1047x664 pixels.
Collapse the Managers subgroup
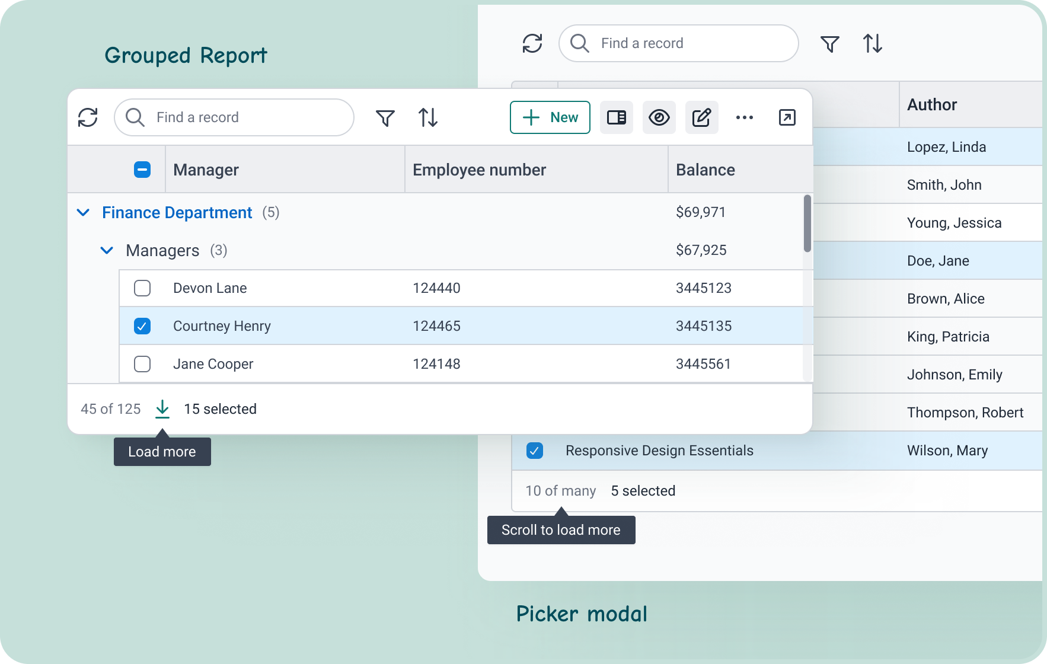pyautogui.click(x=107, y=250)
